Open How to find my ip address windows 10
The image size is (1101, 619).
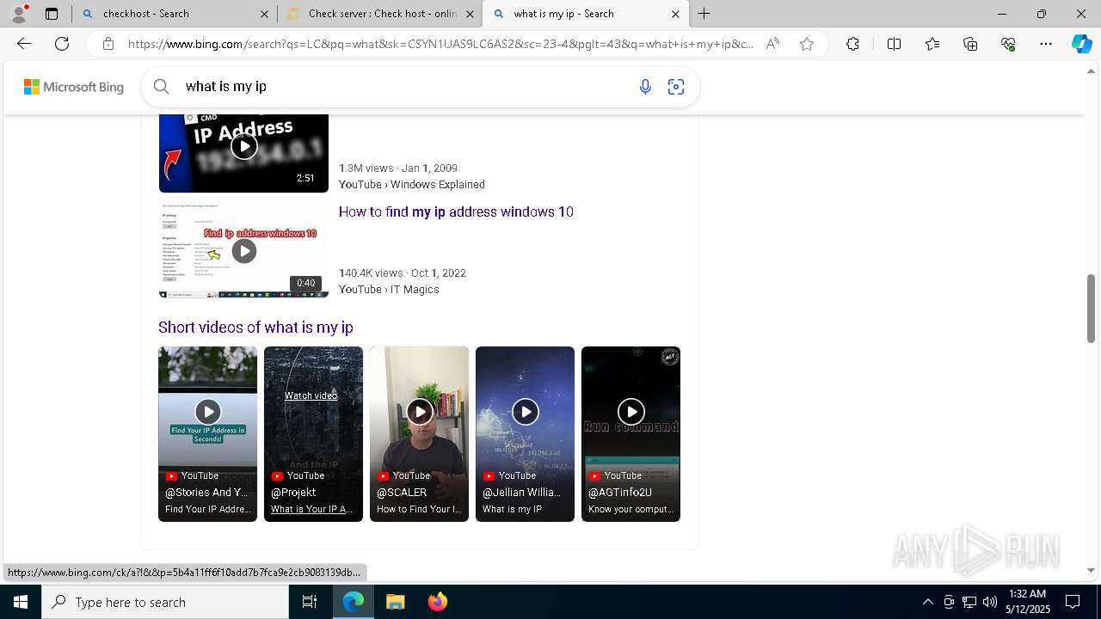pos(456,211)
